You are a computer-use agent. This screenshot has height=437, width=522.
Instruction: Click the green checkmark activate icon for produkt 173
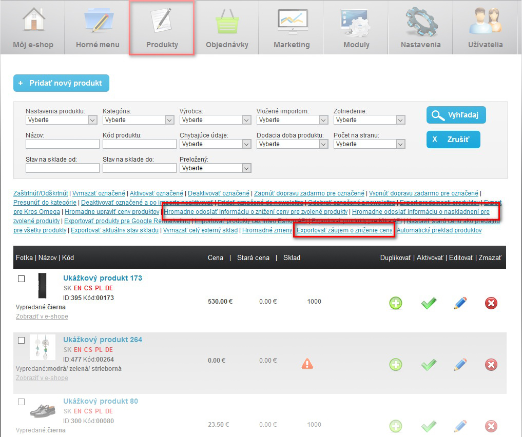pyautogui.click(x=429, y=303)
